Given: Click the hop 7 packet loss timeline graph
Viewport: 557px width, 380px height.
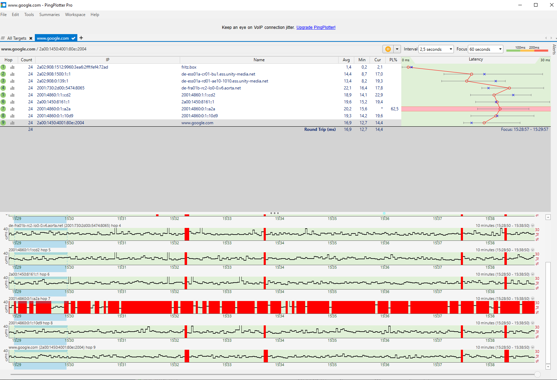Looking at the screenshot, I should 272,307.
